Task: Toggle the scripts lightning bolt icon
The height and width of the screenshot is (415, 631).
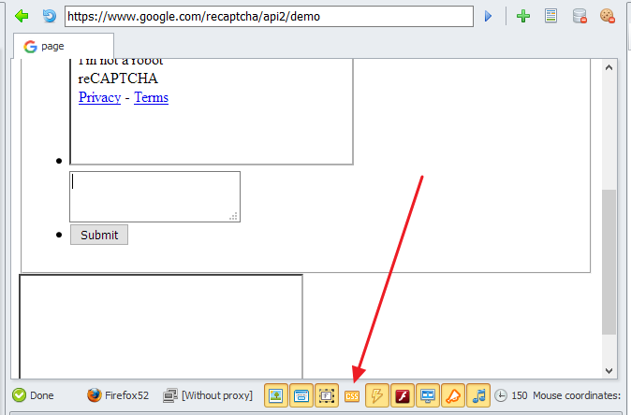Action: 377,395
